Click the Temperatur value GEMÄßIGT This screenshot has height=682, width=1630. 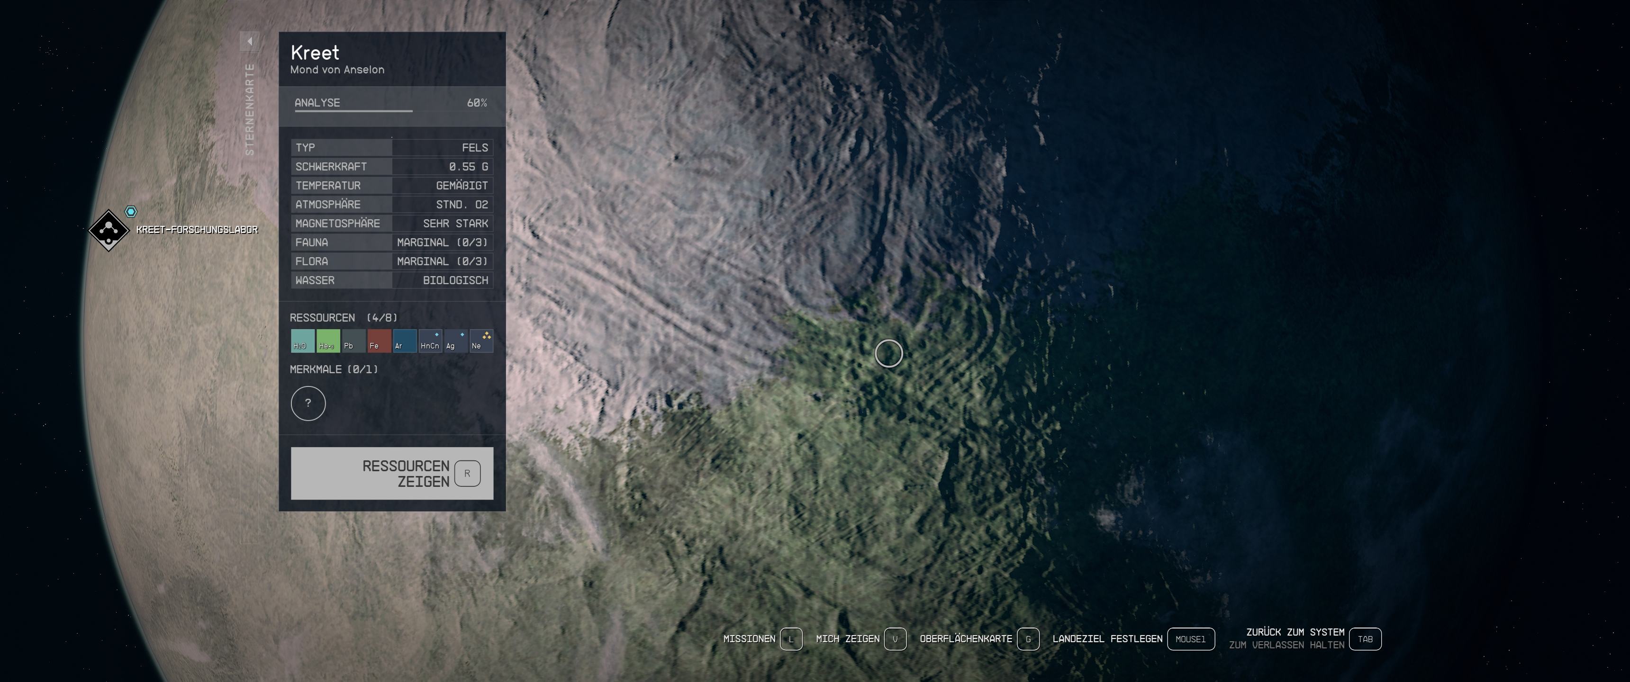462,185
